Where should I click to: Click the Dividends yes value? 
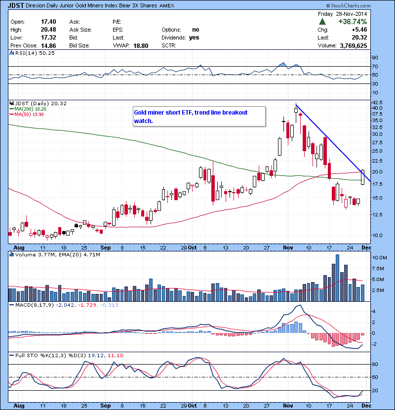point(194,38)
